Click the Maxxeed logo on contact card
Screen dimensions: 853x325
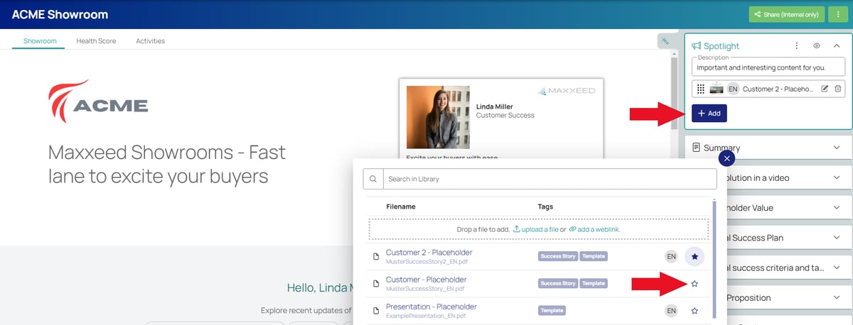pyautogui.click(x=567, y=91)
